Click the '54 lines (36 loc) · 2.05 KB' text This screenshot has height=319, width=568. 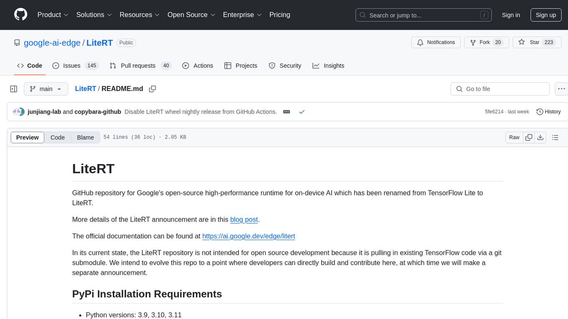[x=145, y=137]
